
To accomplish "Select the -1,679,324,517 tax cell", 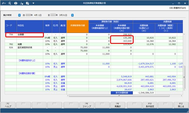I will tap(144, 64).
